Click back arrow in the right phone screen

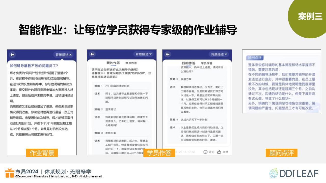click(168, 54)
